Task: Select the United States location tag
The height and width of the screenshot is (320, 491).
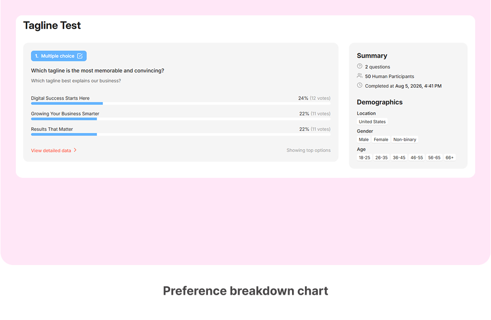Action: point(372,121)
